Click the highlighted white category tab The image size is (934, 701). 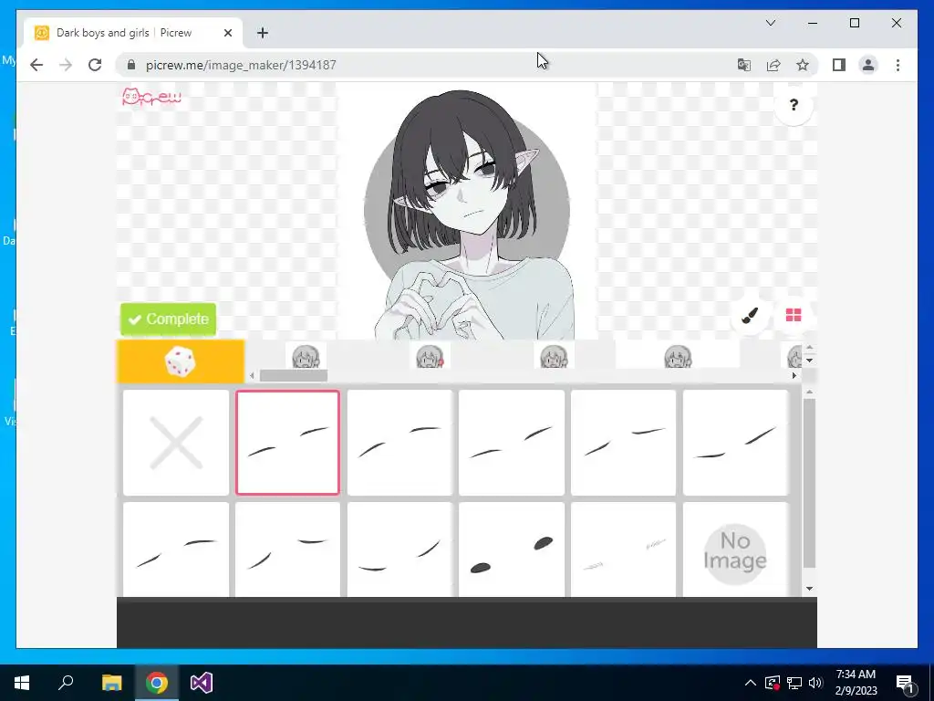click(678, 356)
